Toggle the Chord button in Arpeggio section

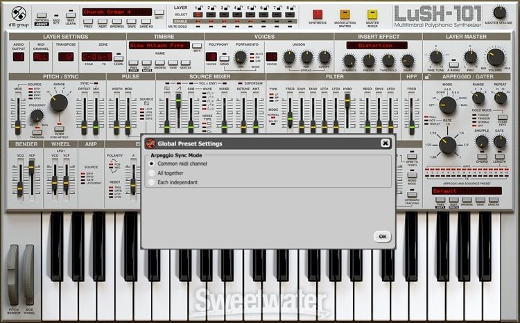[482, 157]
